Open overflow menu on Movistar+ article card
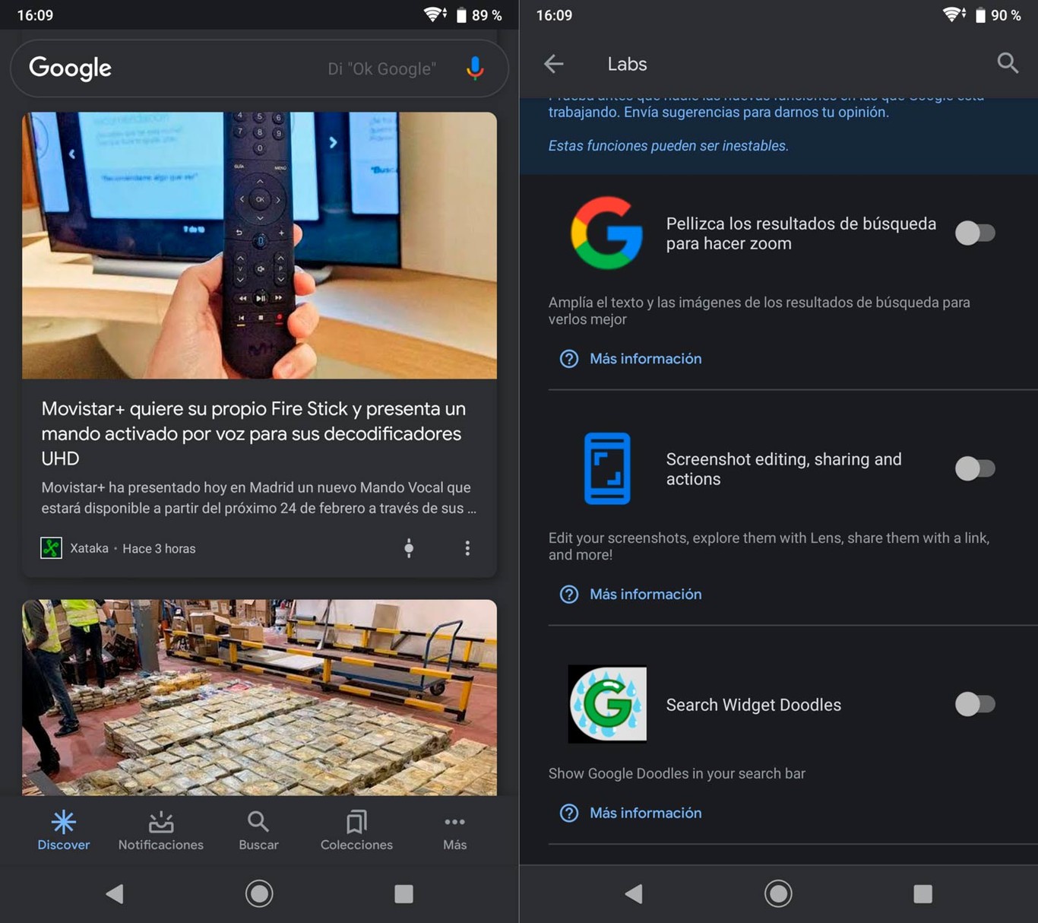The height and width of the screenshot is (923, 1038). click(x=467, y=548)
